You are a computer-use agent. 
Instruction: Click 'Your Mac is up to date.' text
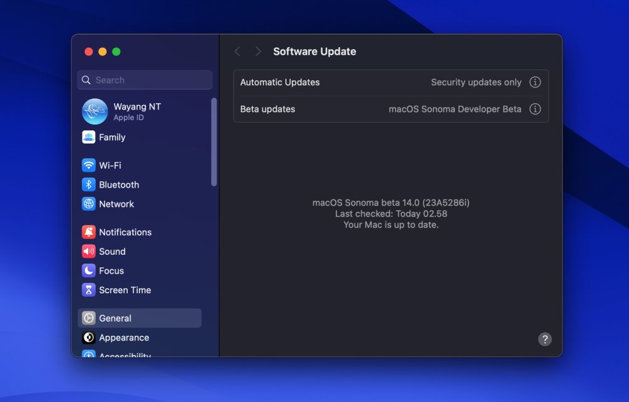pos(391,225)
